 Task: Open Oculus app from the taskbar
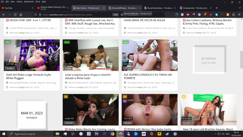click(x=144, y=134)
